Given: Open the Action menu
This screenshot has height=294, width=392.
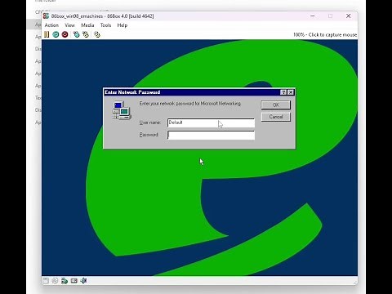Looking at the screenshot, I should (51, 25).
